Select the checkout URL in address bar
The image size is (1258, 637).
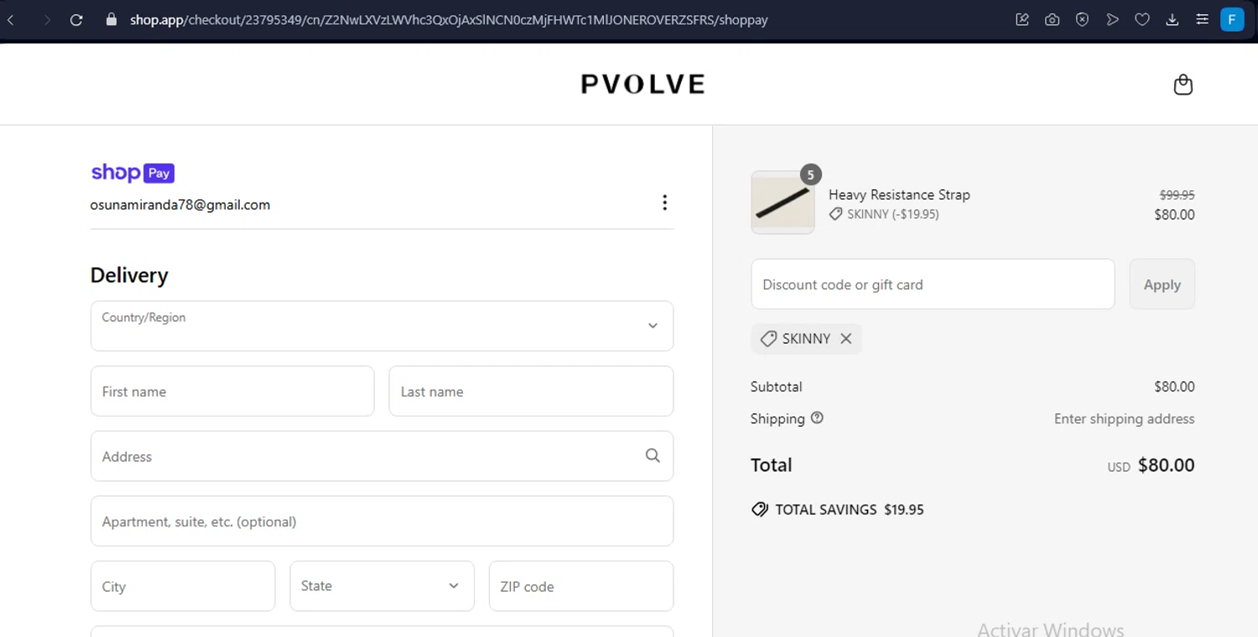449,19
